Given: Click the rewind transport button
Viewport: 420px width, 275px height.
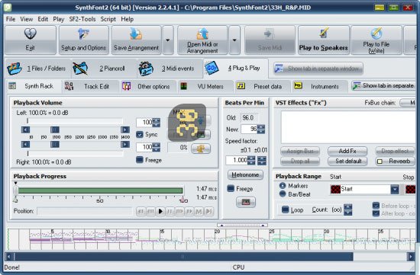Looking at the screenshot, I should pos(141,212).
